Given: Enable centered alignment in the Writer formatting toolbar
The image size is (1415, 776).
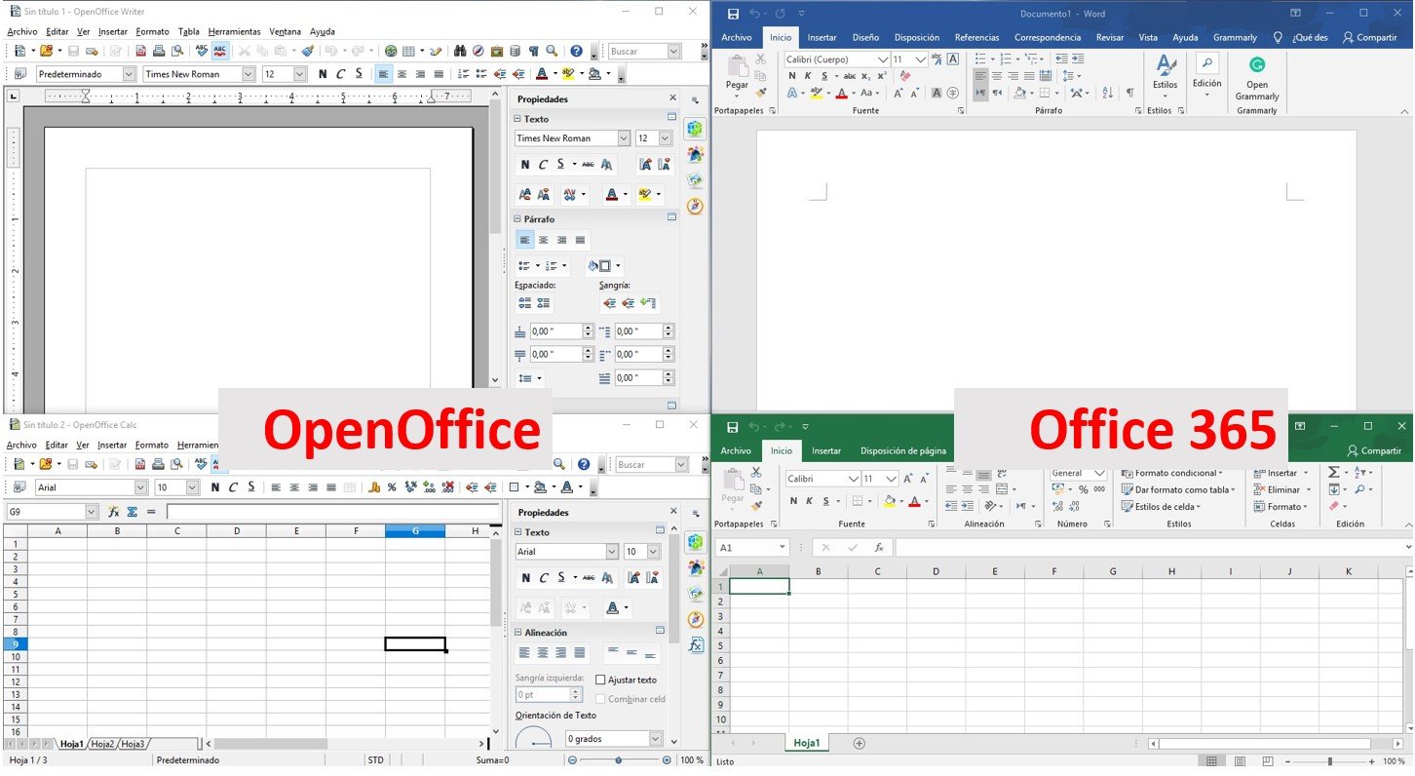Looking at the screenshot, I should 402,74.
